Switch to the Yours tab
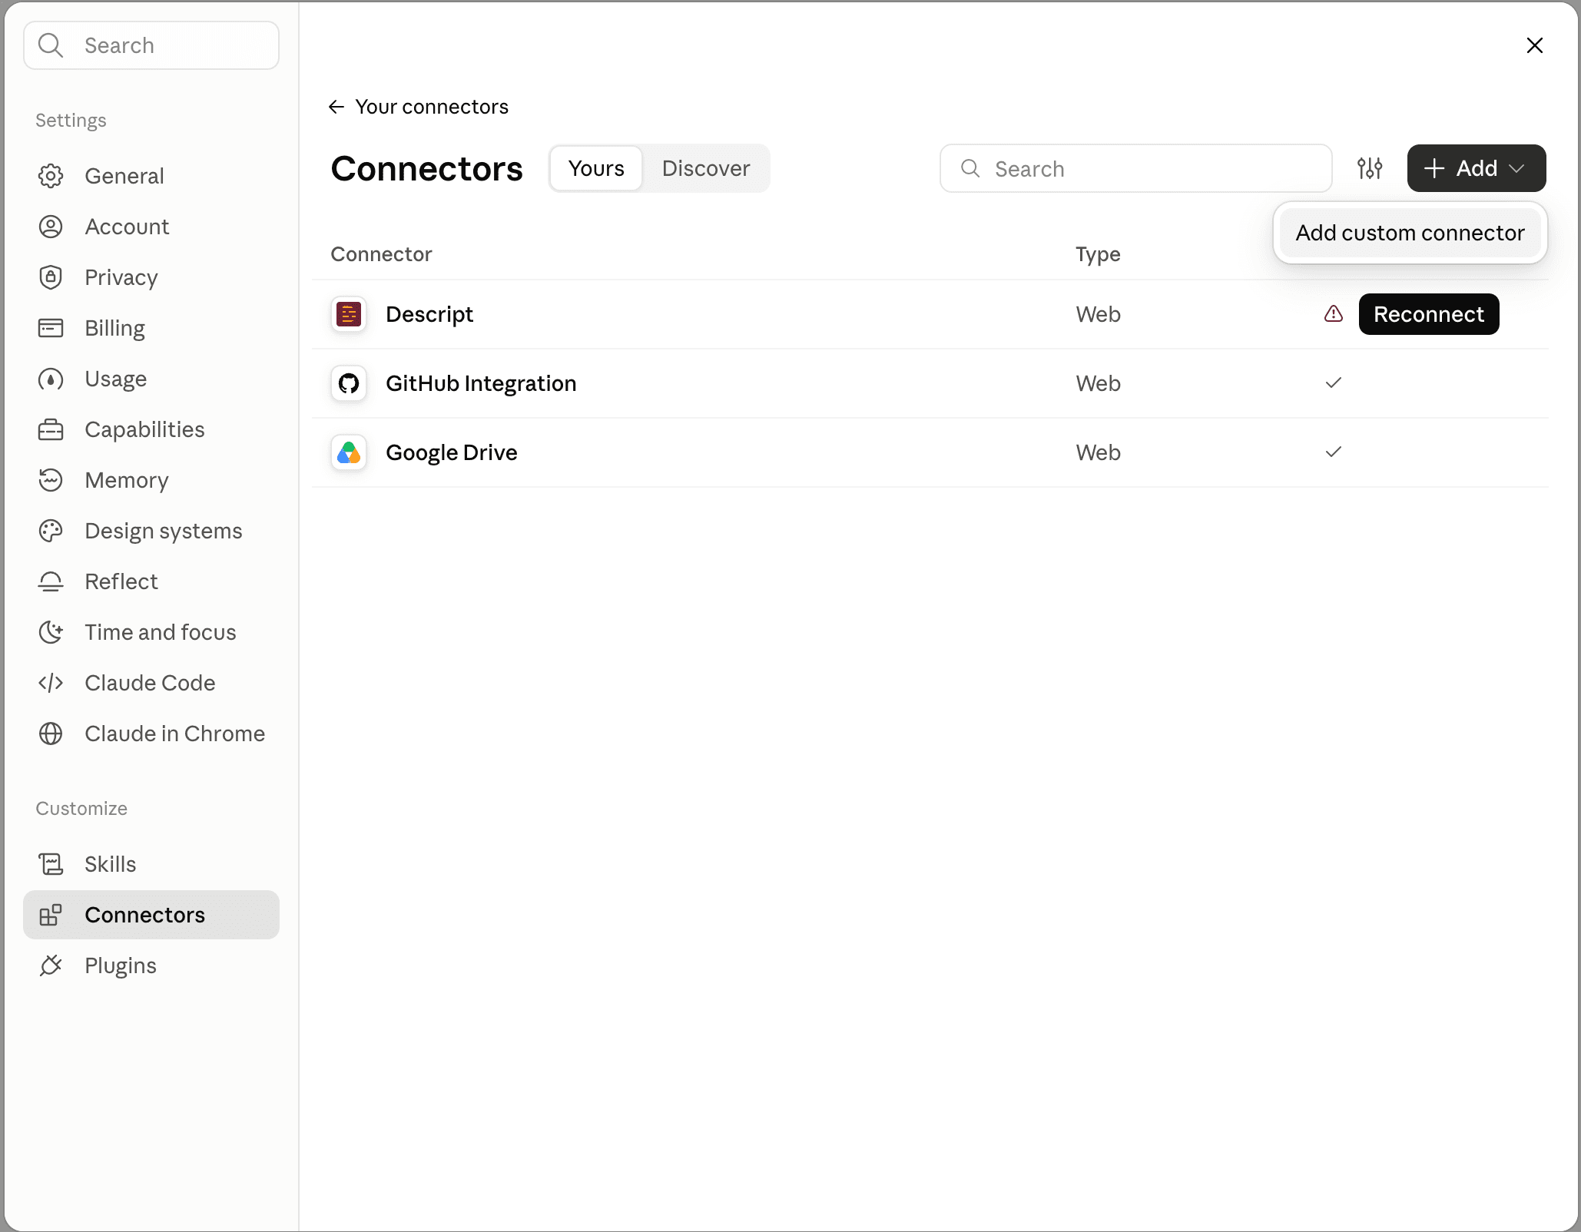 click(x=596, y=168)
